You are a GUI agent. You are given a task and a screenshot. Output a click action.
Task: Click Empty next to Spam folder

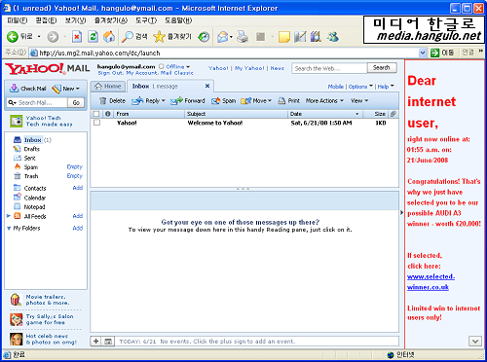pos(75,166)
